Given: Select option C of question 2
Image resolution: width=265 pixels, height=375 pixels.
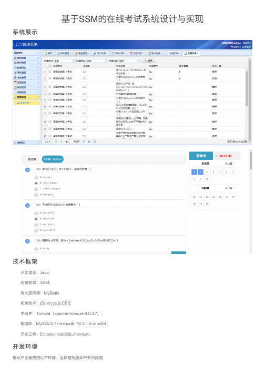Looking at the screenshot, I should pos(36,225).
